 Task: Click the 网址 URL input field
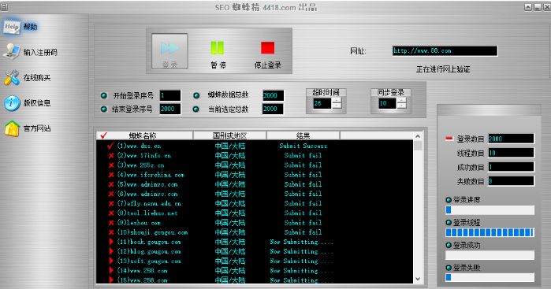[x=445, y=51]
